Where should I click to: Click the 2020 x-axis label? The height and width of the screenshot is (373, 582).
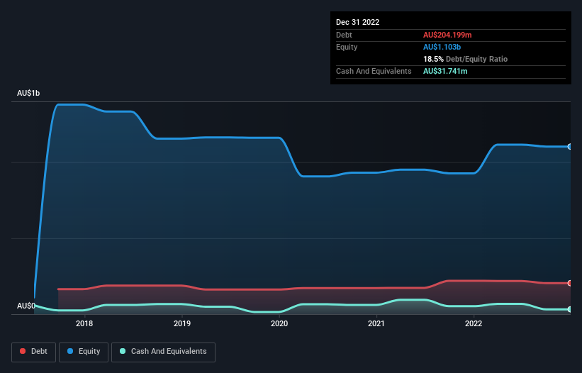(x=279, y=323)
